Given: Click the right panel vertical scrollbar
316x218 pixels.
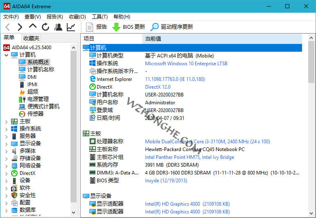Looking at the screenshot, I should pos(311,123).
